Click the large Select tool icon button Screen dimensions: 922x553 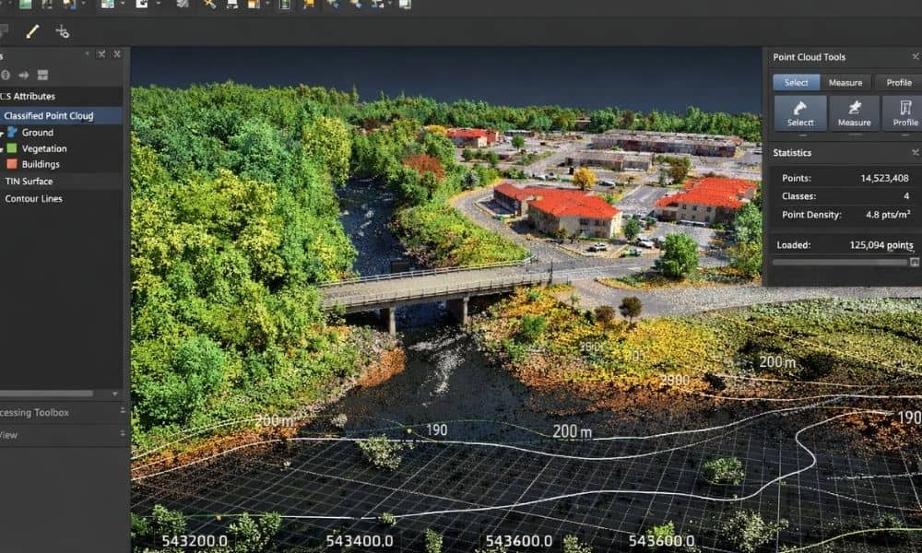pos(799,112)
